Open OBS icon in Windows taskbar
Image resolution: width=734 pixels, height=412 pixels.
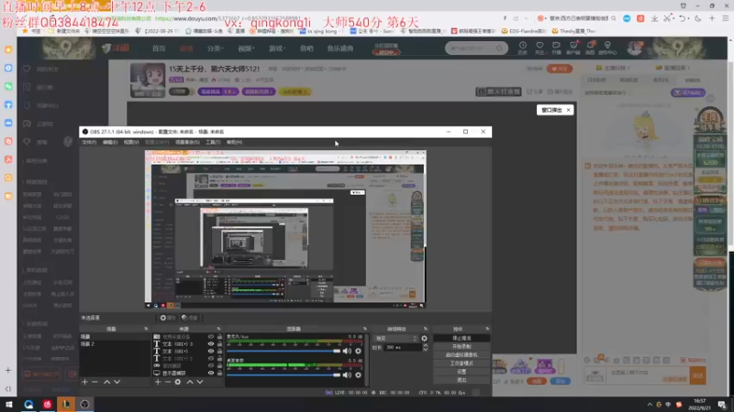pos(84,405)
